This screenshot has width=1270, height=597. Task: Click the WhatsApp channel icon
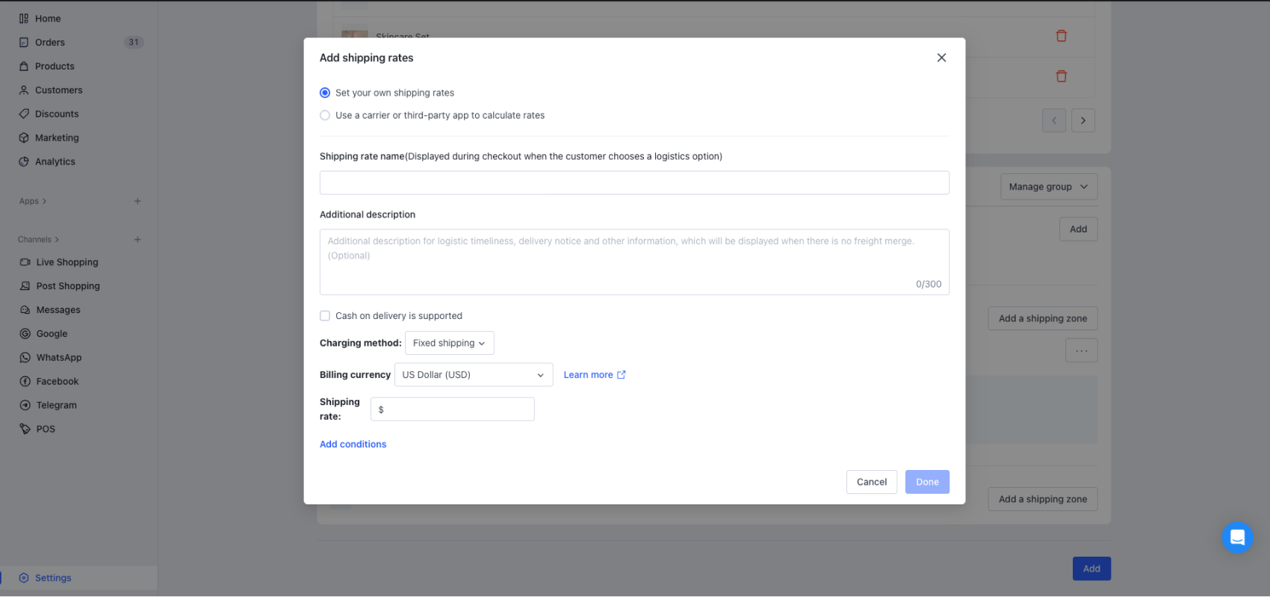pyautogui.click(x=25, y=358)
